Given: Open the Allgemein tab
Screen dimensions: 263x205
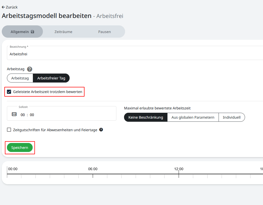Looking at the screenshot, I should click(x=20, y=32).
